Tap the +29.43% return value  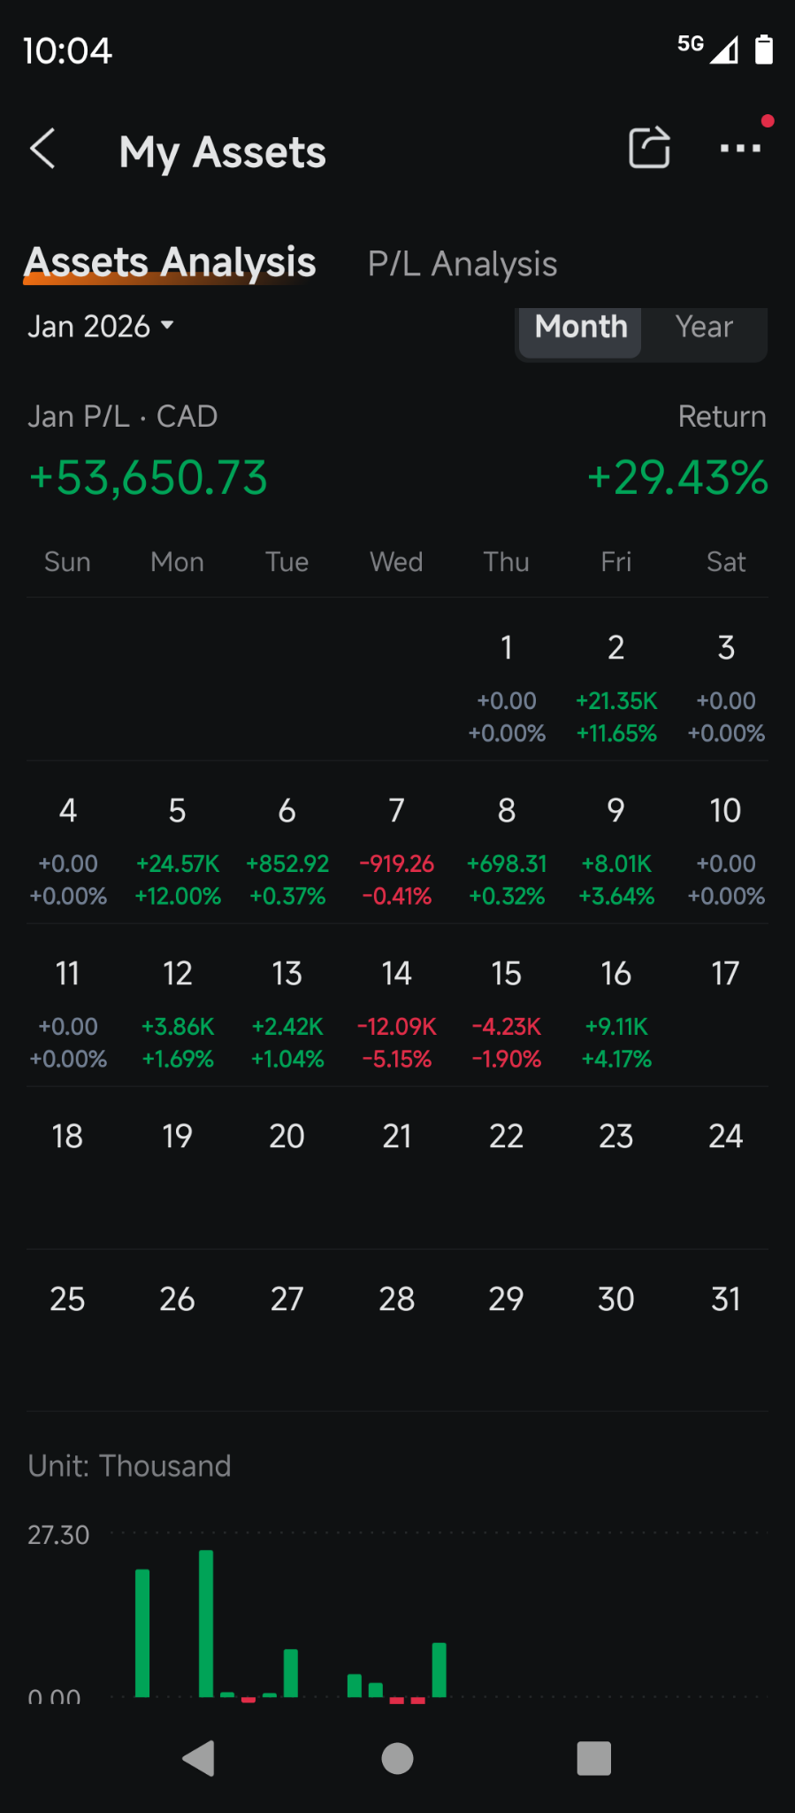point(677,478)
